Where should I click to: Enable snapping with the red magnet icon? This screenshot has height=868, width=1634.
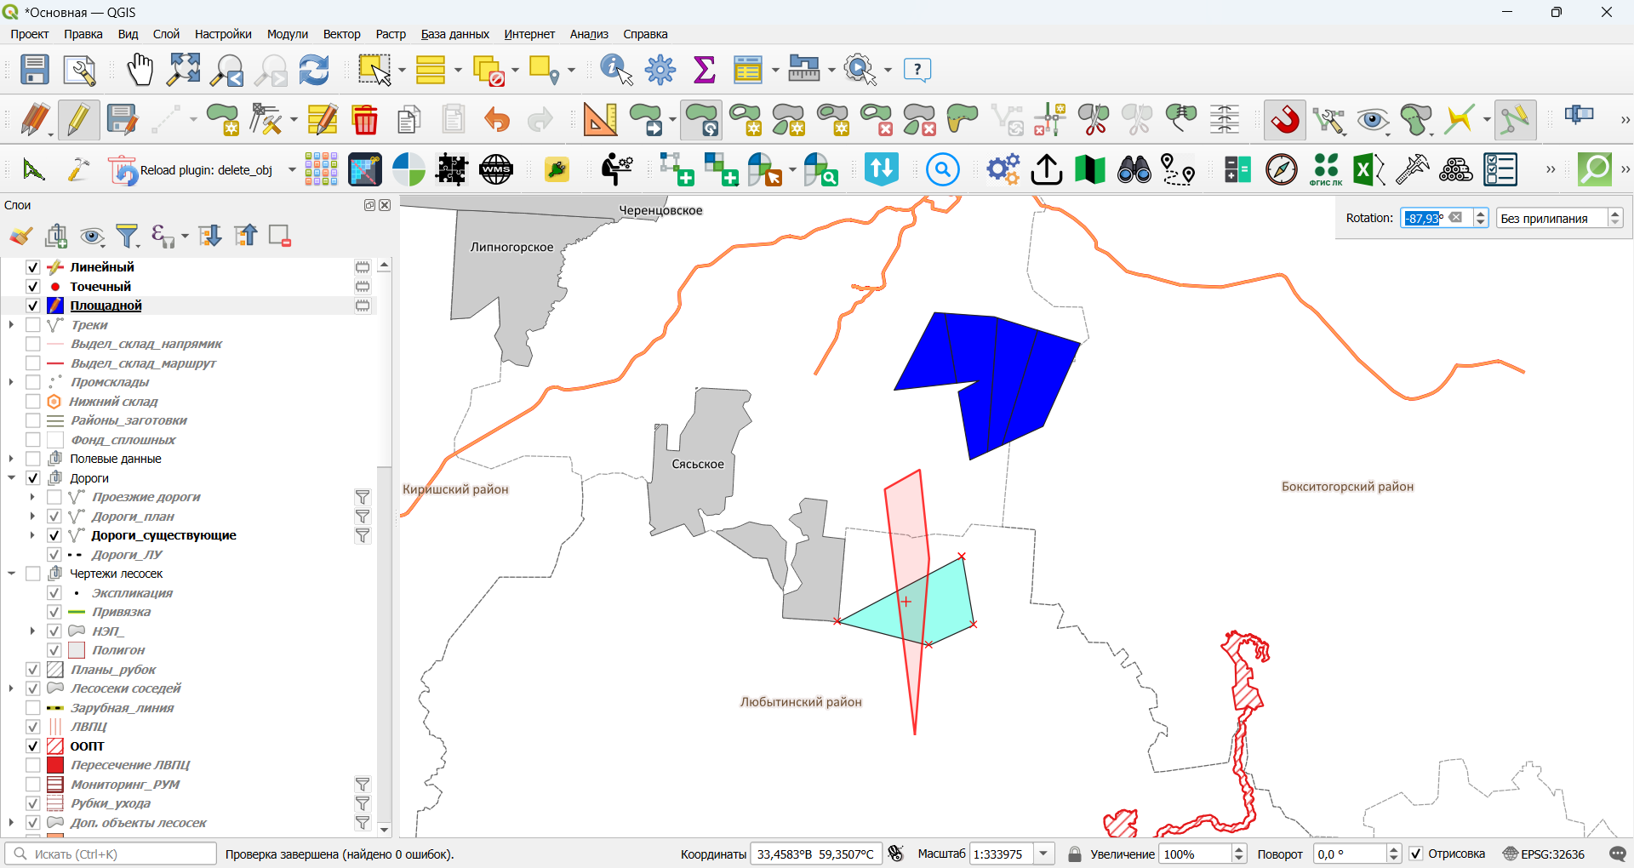coord(1285,120)
